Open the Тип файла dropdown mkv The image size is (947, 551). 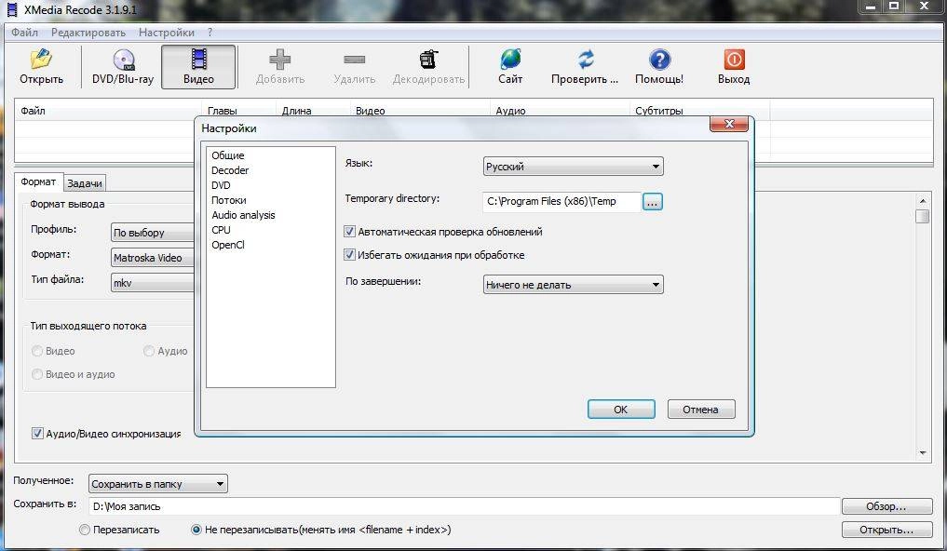153,283
